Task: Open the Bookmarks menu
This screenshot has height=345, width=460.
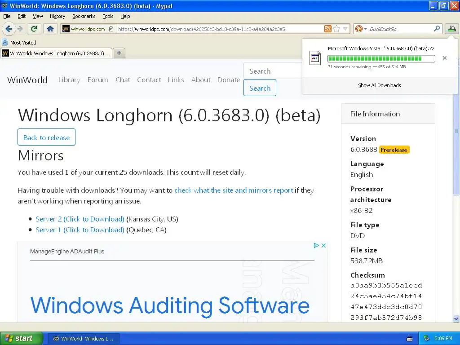Action: 84,16
